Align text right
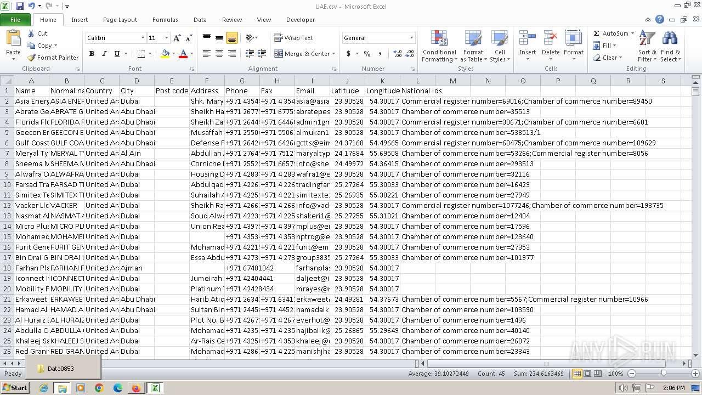 [232, 54]
